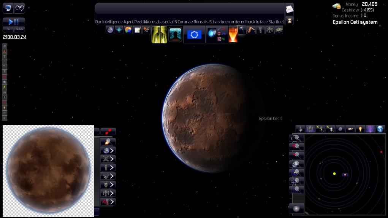Toggle the blue Earth globe filter icon
The image size is (388, 218).
[x=380, y=129]
